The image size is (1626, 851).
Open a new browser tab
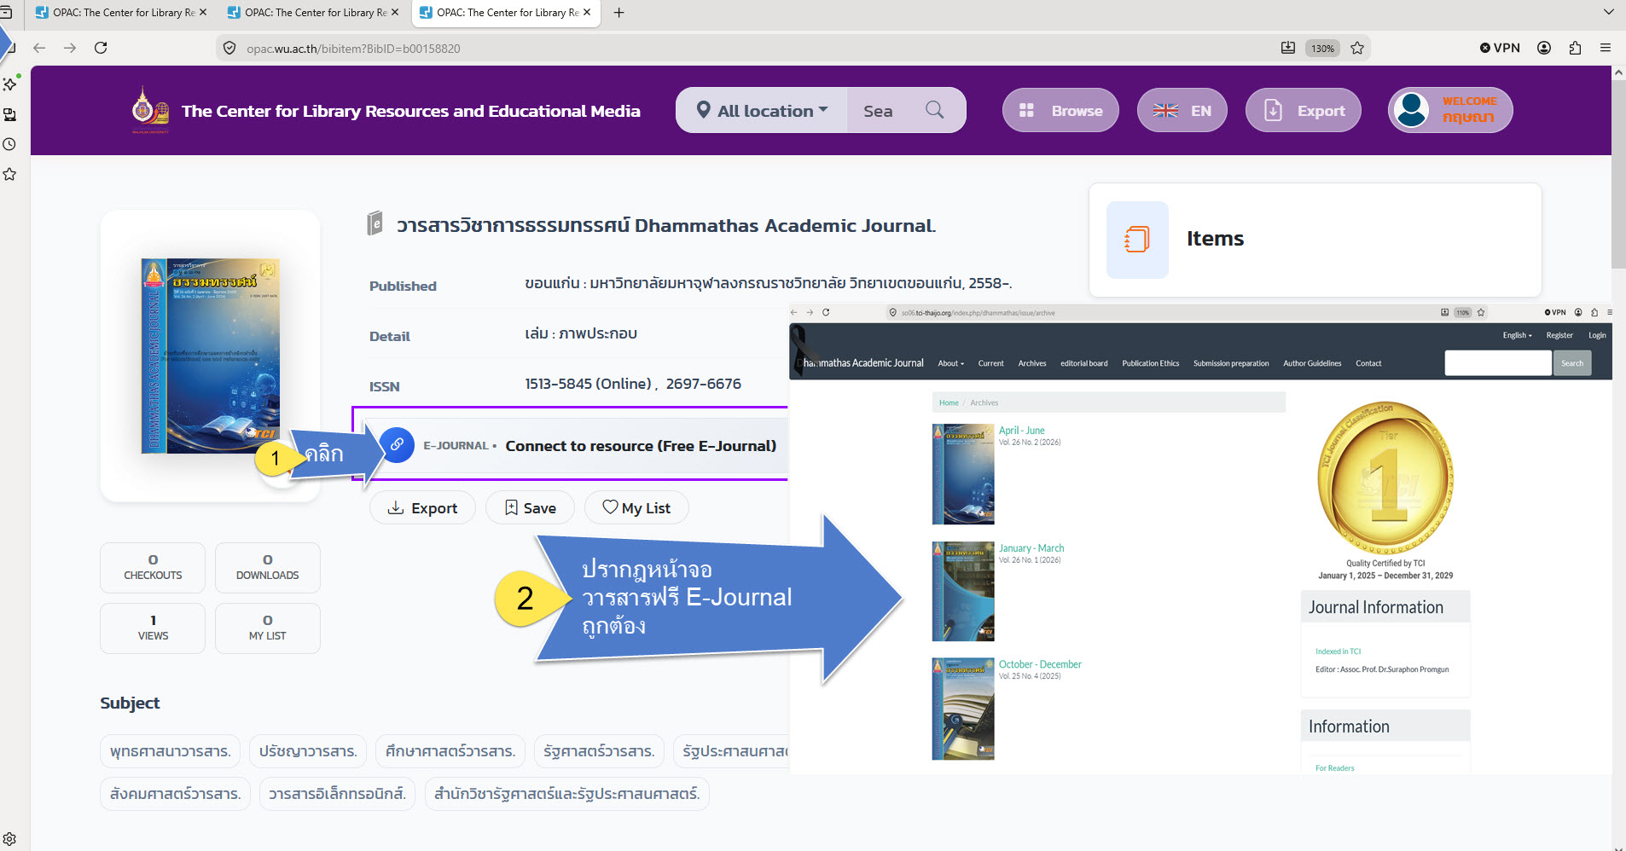click(x=619, y=13)
